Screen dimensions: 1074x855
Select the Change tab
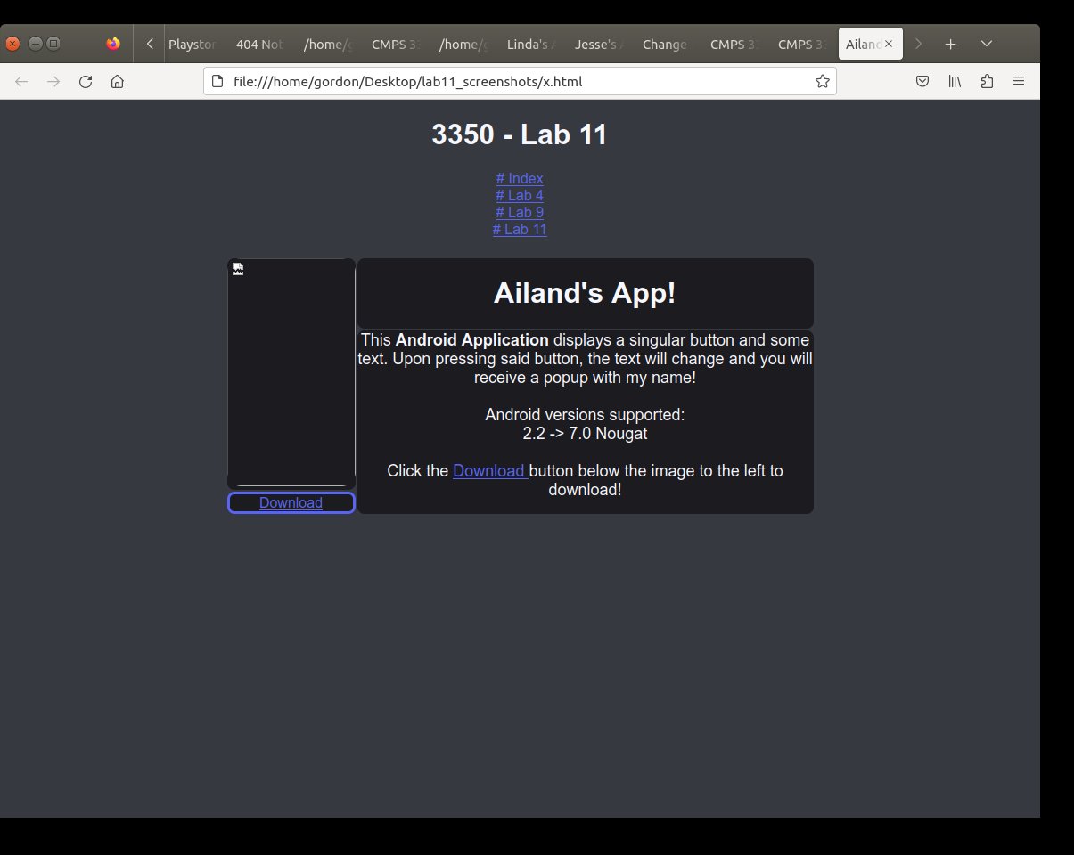(665, 44)
